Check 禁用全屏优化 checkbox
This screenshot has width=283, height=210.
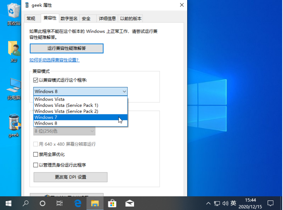click(36, 154)
